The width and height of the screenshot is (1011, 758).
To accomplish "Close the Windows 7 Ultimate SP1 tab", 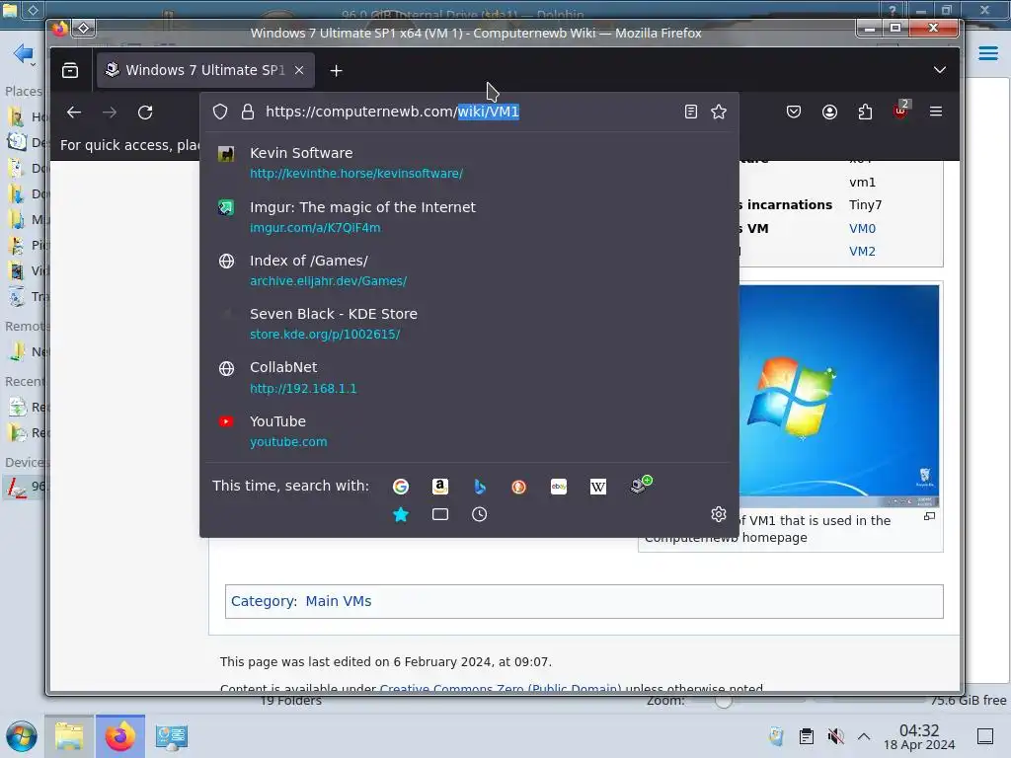I will tap(299, 70).
